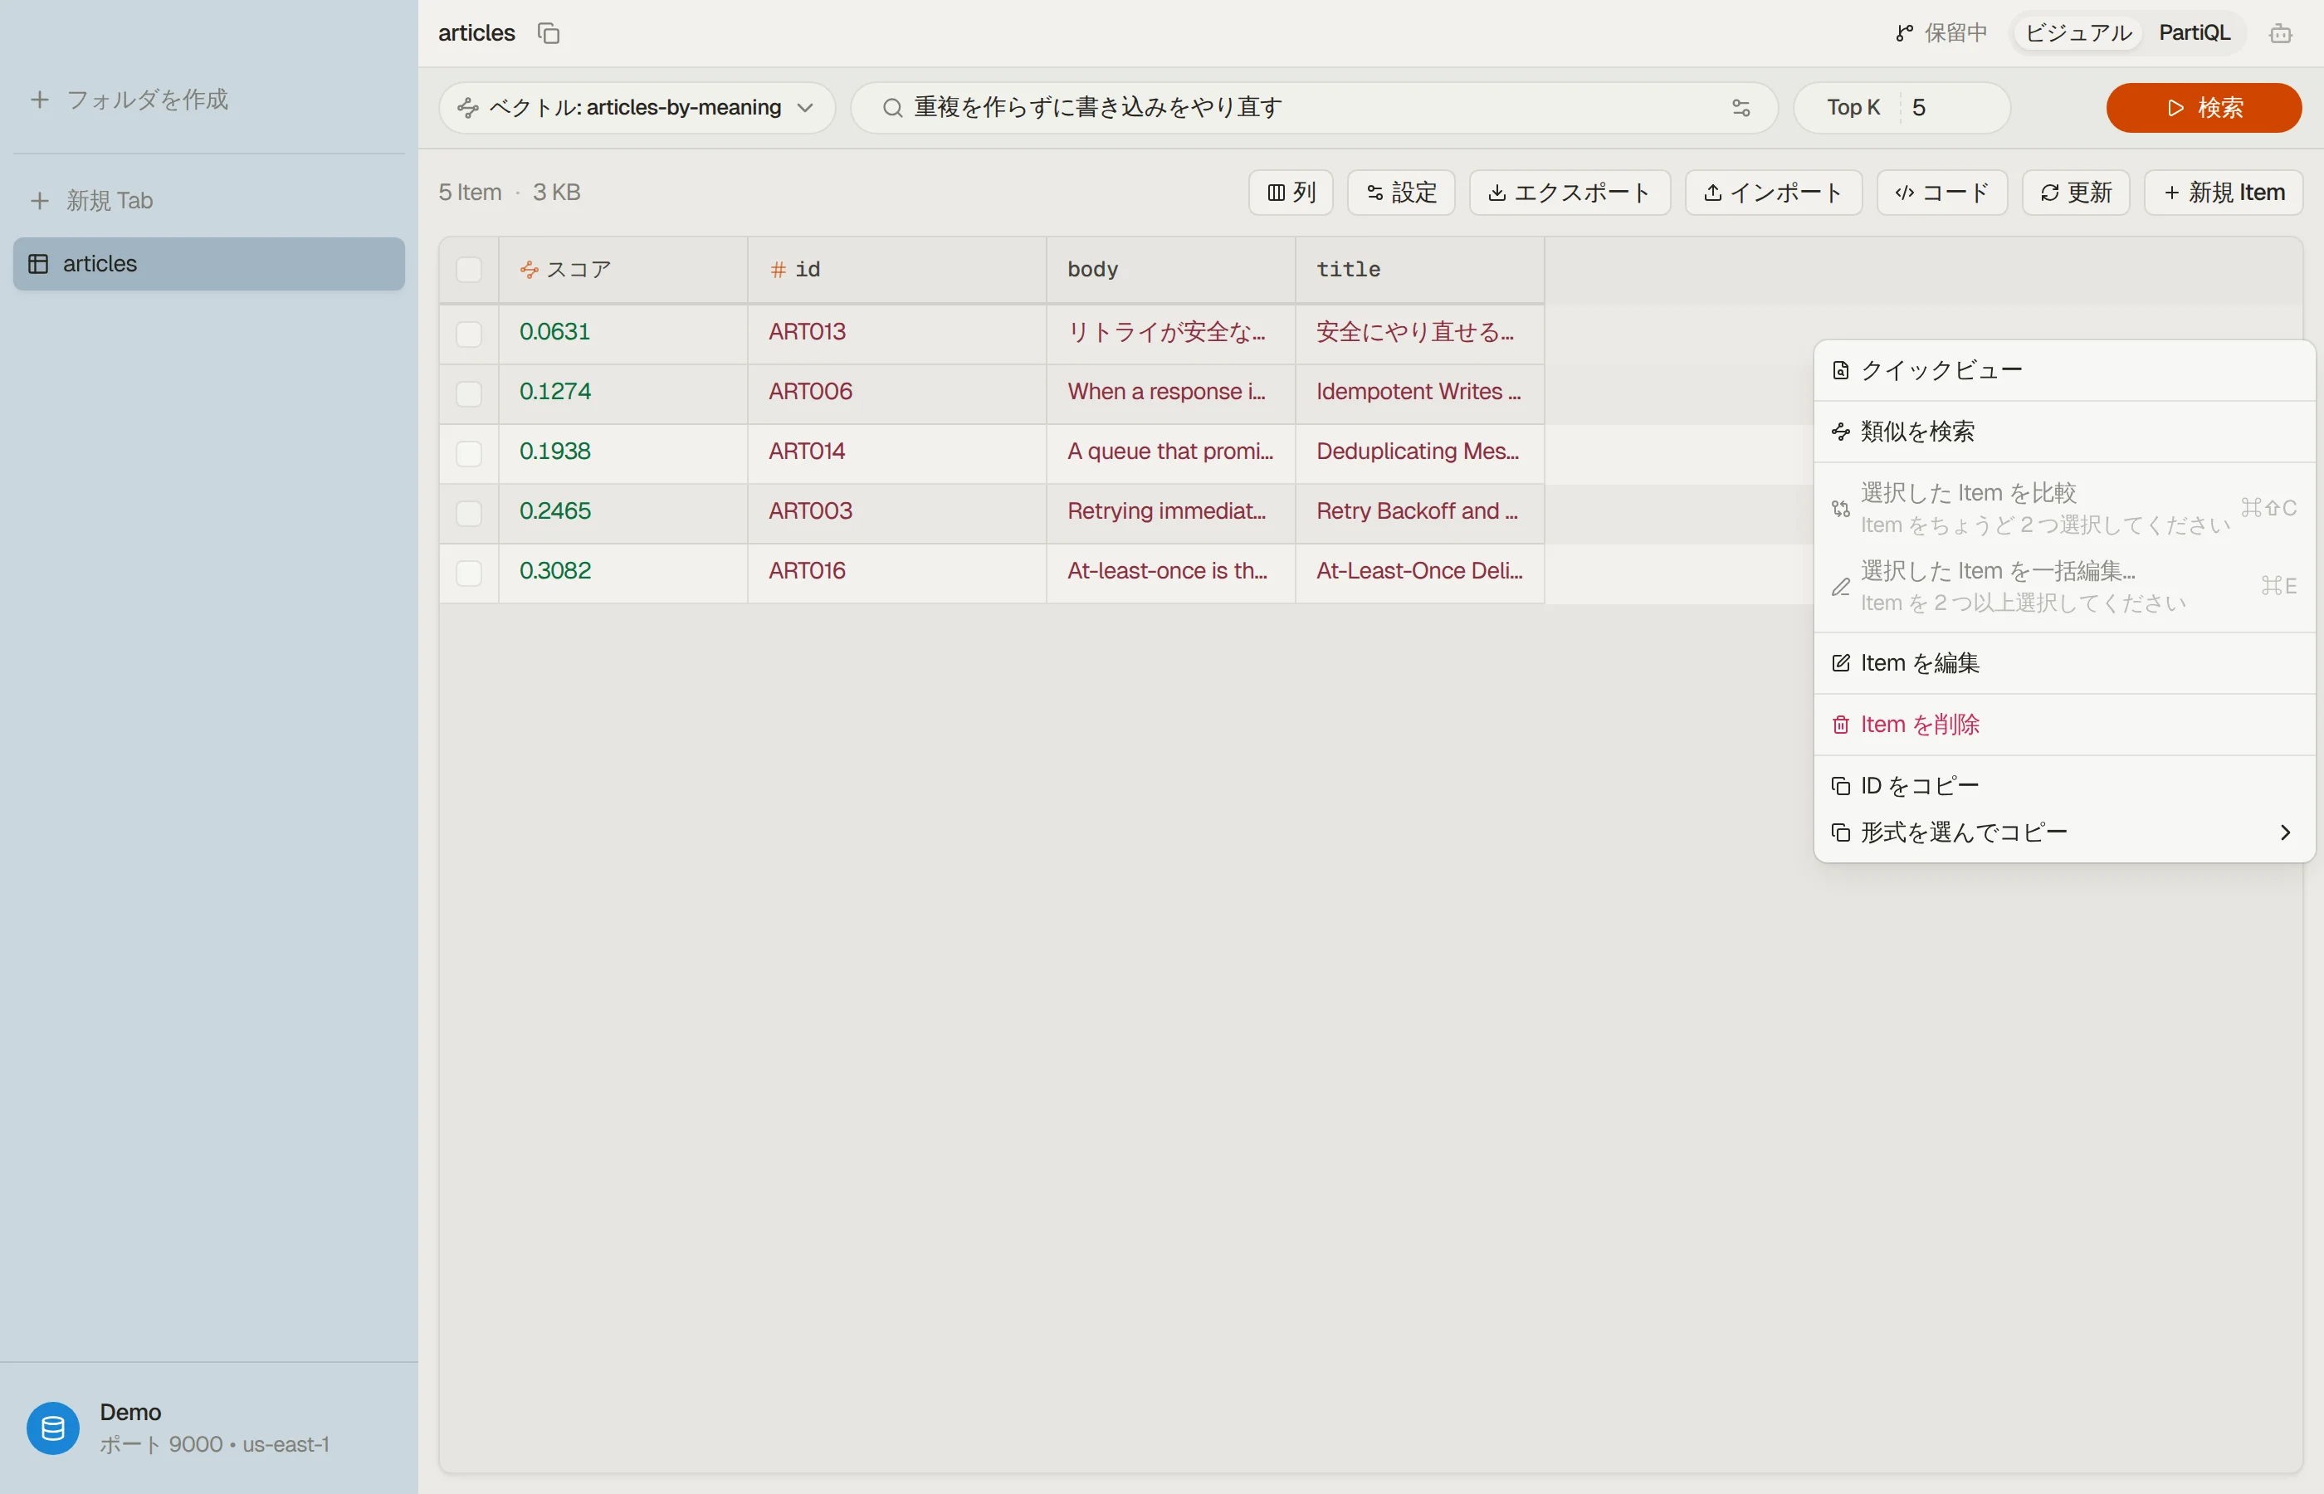This screenshot has width=2324, height=1494.
Task: Check the row checkbox for ART006
Action: tap(468, 394)
